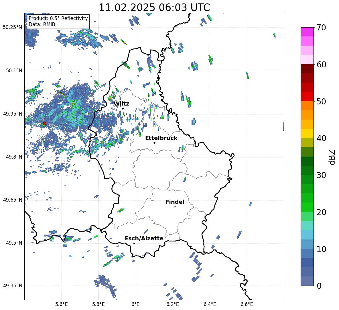Click the '5.8°E' longitude label
339x310 pixels.
pyautogui.click(x=98, y=305)
